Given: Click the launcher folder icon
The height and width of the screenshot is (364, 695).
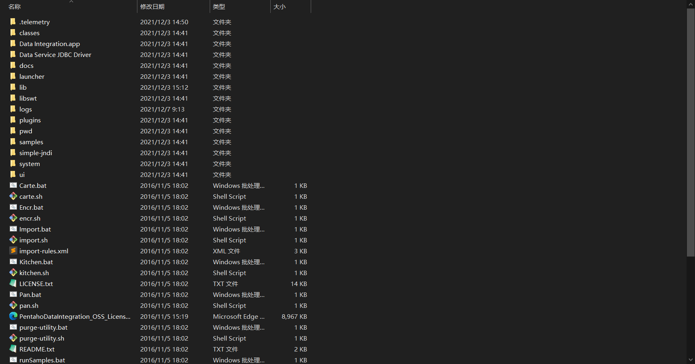Looking at the screenshot, I should [x=13, y=76].
